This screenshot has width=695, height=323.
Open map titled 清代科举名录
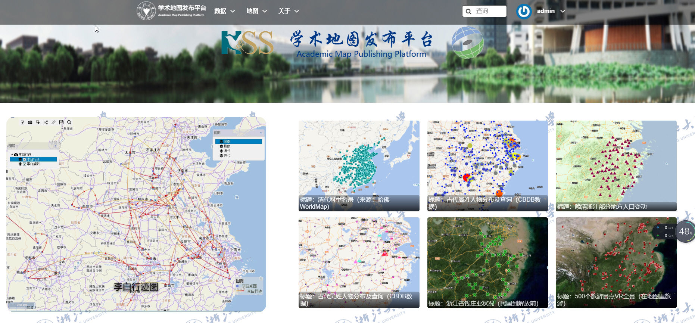[x=359, y=166]
